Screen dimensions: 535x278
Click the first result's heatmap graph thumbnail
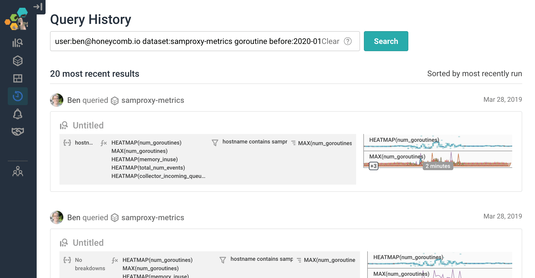[x=438, y=143]
